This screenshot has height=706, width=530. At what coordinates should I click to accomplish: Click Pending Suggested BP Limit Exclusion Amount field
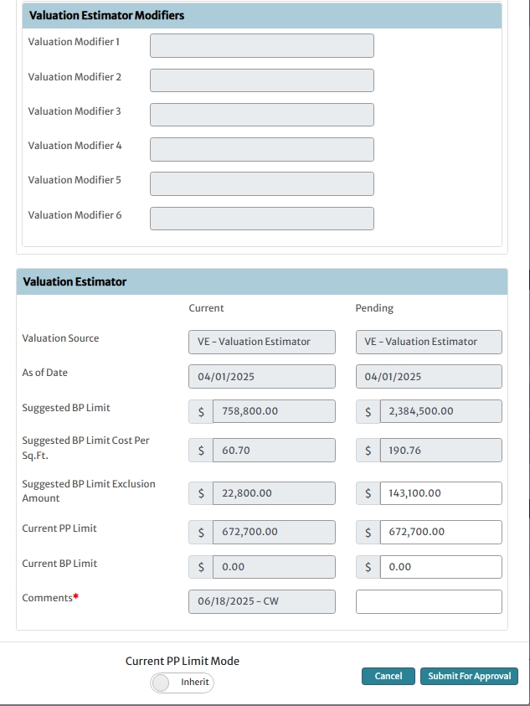(x=440, y=493)
